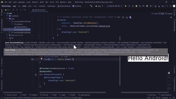Click the run gutter icon beside DefaultPreview

pos(35,75)
